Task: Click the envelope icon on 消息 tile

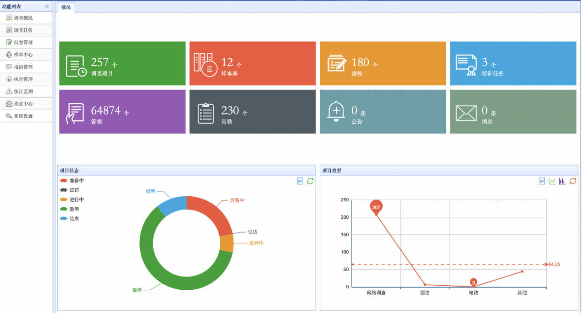Action: [466, 113]
